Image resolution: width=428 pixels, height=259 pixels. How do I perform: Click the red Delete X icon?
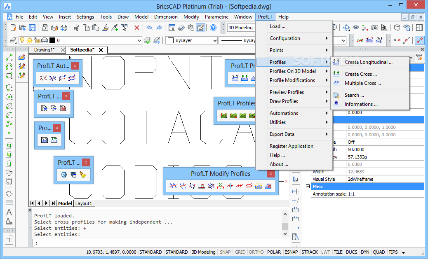coord(137,28)
